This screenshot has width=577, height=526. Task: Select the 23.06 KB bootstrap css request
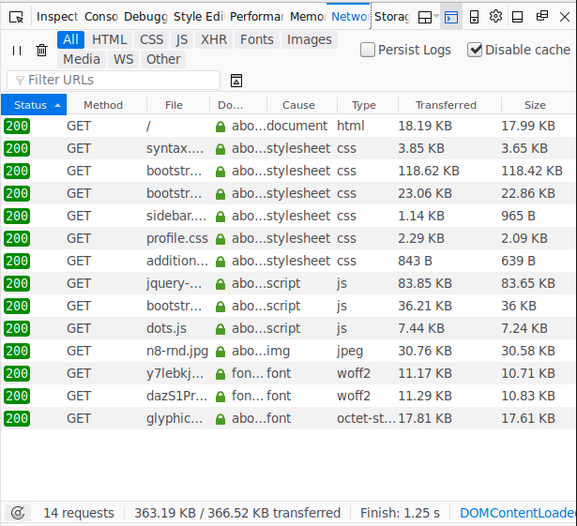click(289, 193)
